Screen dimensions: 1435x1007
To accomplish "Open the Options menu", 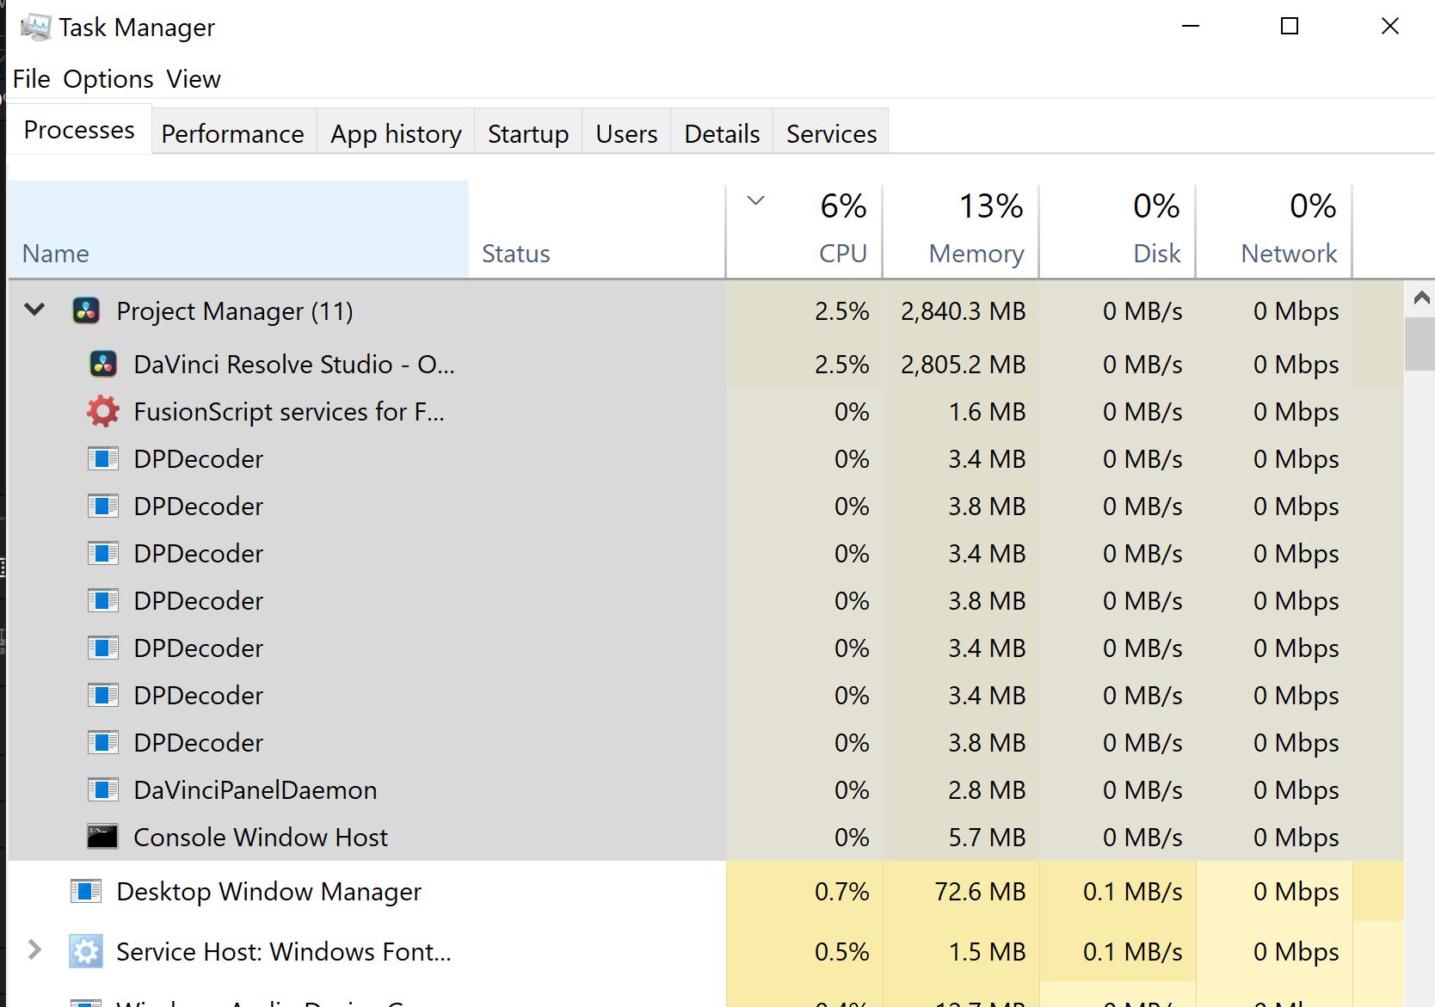I will pyautogui.click(x=108, y=79).
